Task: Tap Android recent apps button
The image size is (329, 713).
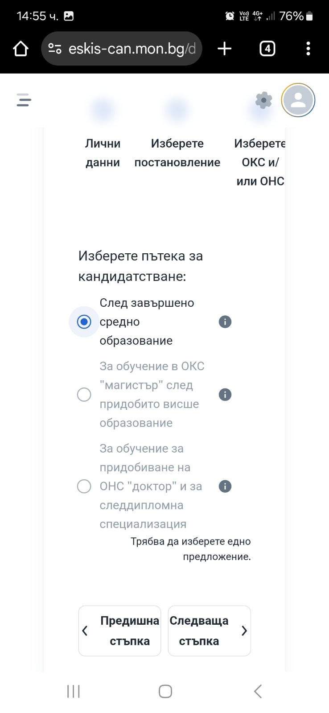Action: click(x=73, y=692)
